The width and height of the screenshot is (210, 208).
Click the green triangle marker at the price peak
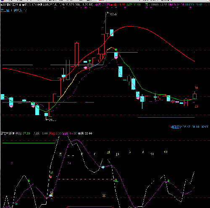[x=116, y=50]
